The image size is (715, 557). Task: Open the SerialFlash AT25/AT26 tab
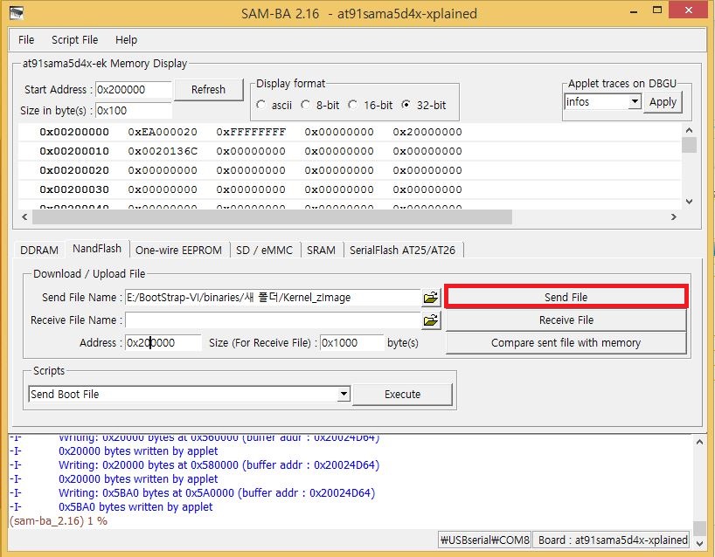coord(402,250)
